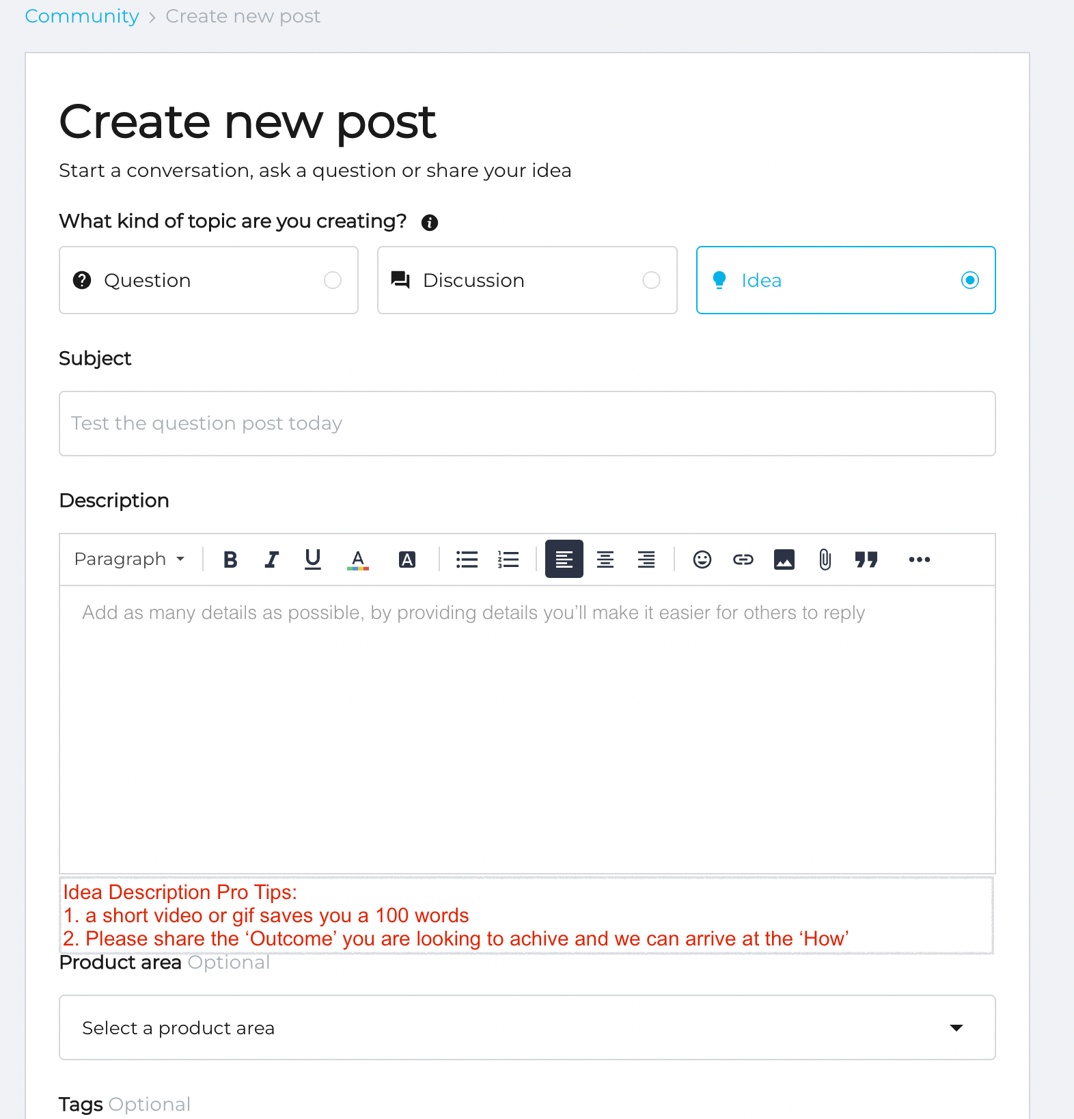Open the emoji picker
1074x1119 pixels.
702,559
